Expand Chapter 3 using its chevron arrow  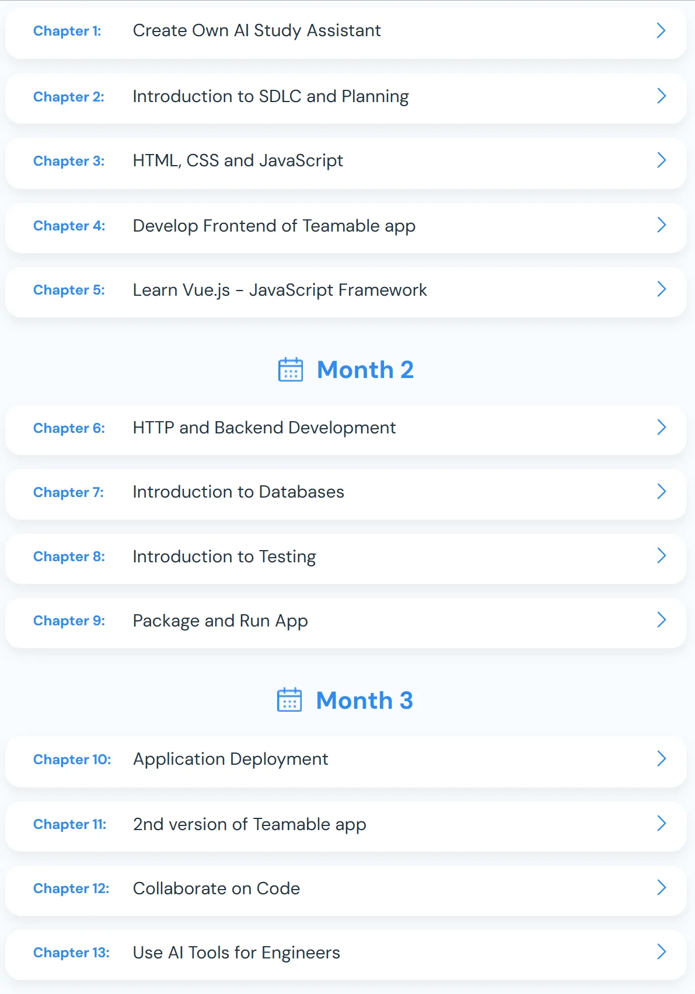[x=661, y=160]
